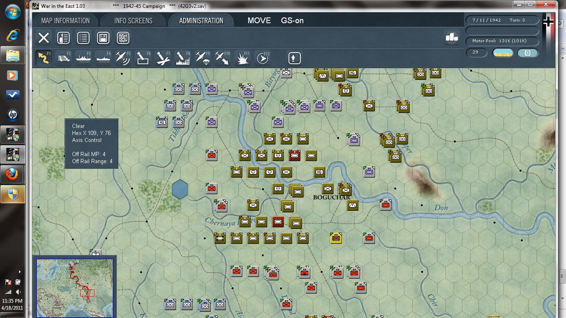The width and height of the screenshot is (566, 318).
Task: Select Bomb Unit mode (F6)
Action: click(x=143, y=58)
